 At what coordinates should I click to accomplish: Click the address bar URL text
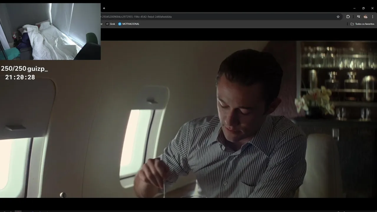pos(136,17)
